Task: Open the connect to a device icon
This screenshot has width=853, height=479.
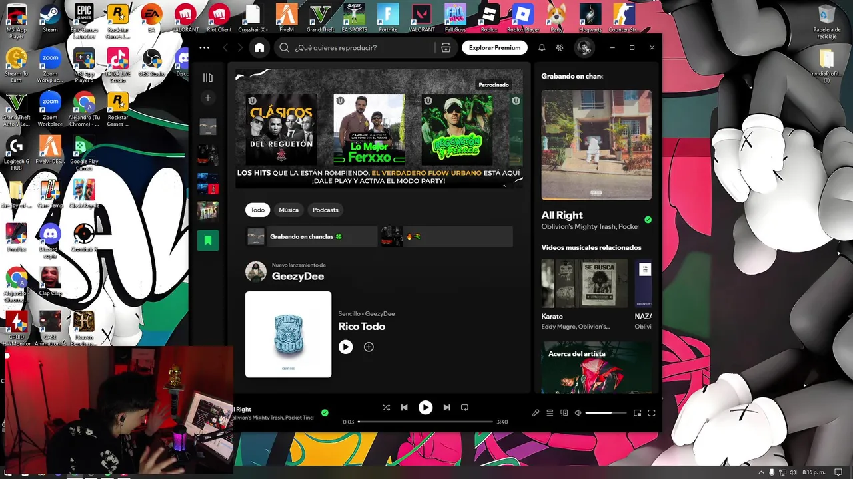Action: tap(564, 413)
